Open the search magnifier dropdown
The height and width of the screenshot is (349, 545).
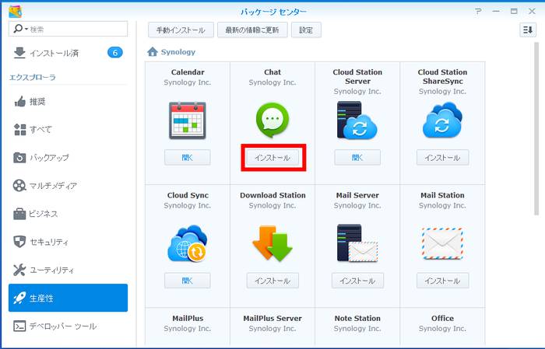(x=20, y=29)
